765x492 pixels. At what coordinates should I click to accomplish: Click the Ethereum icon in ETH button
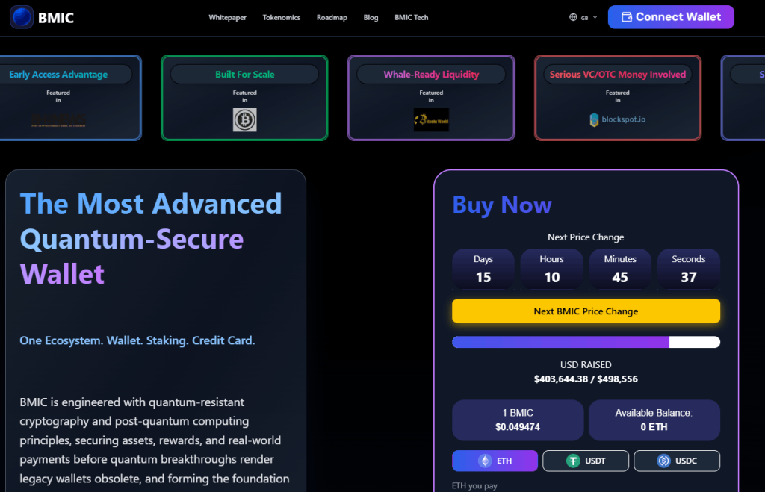click(483, 461)
